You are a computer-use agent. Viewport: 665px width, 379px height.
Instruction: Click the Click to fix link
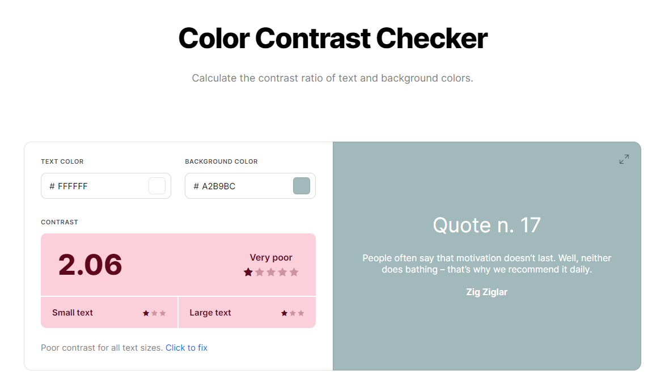click(187, 347)
